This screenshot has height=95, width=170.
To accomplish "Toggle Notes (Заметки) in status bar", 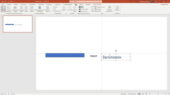I will [124, 94].
